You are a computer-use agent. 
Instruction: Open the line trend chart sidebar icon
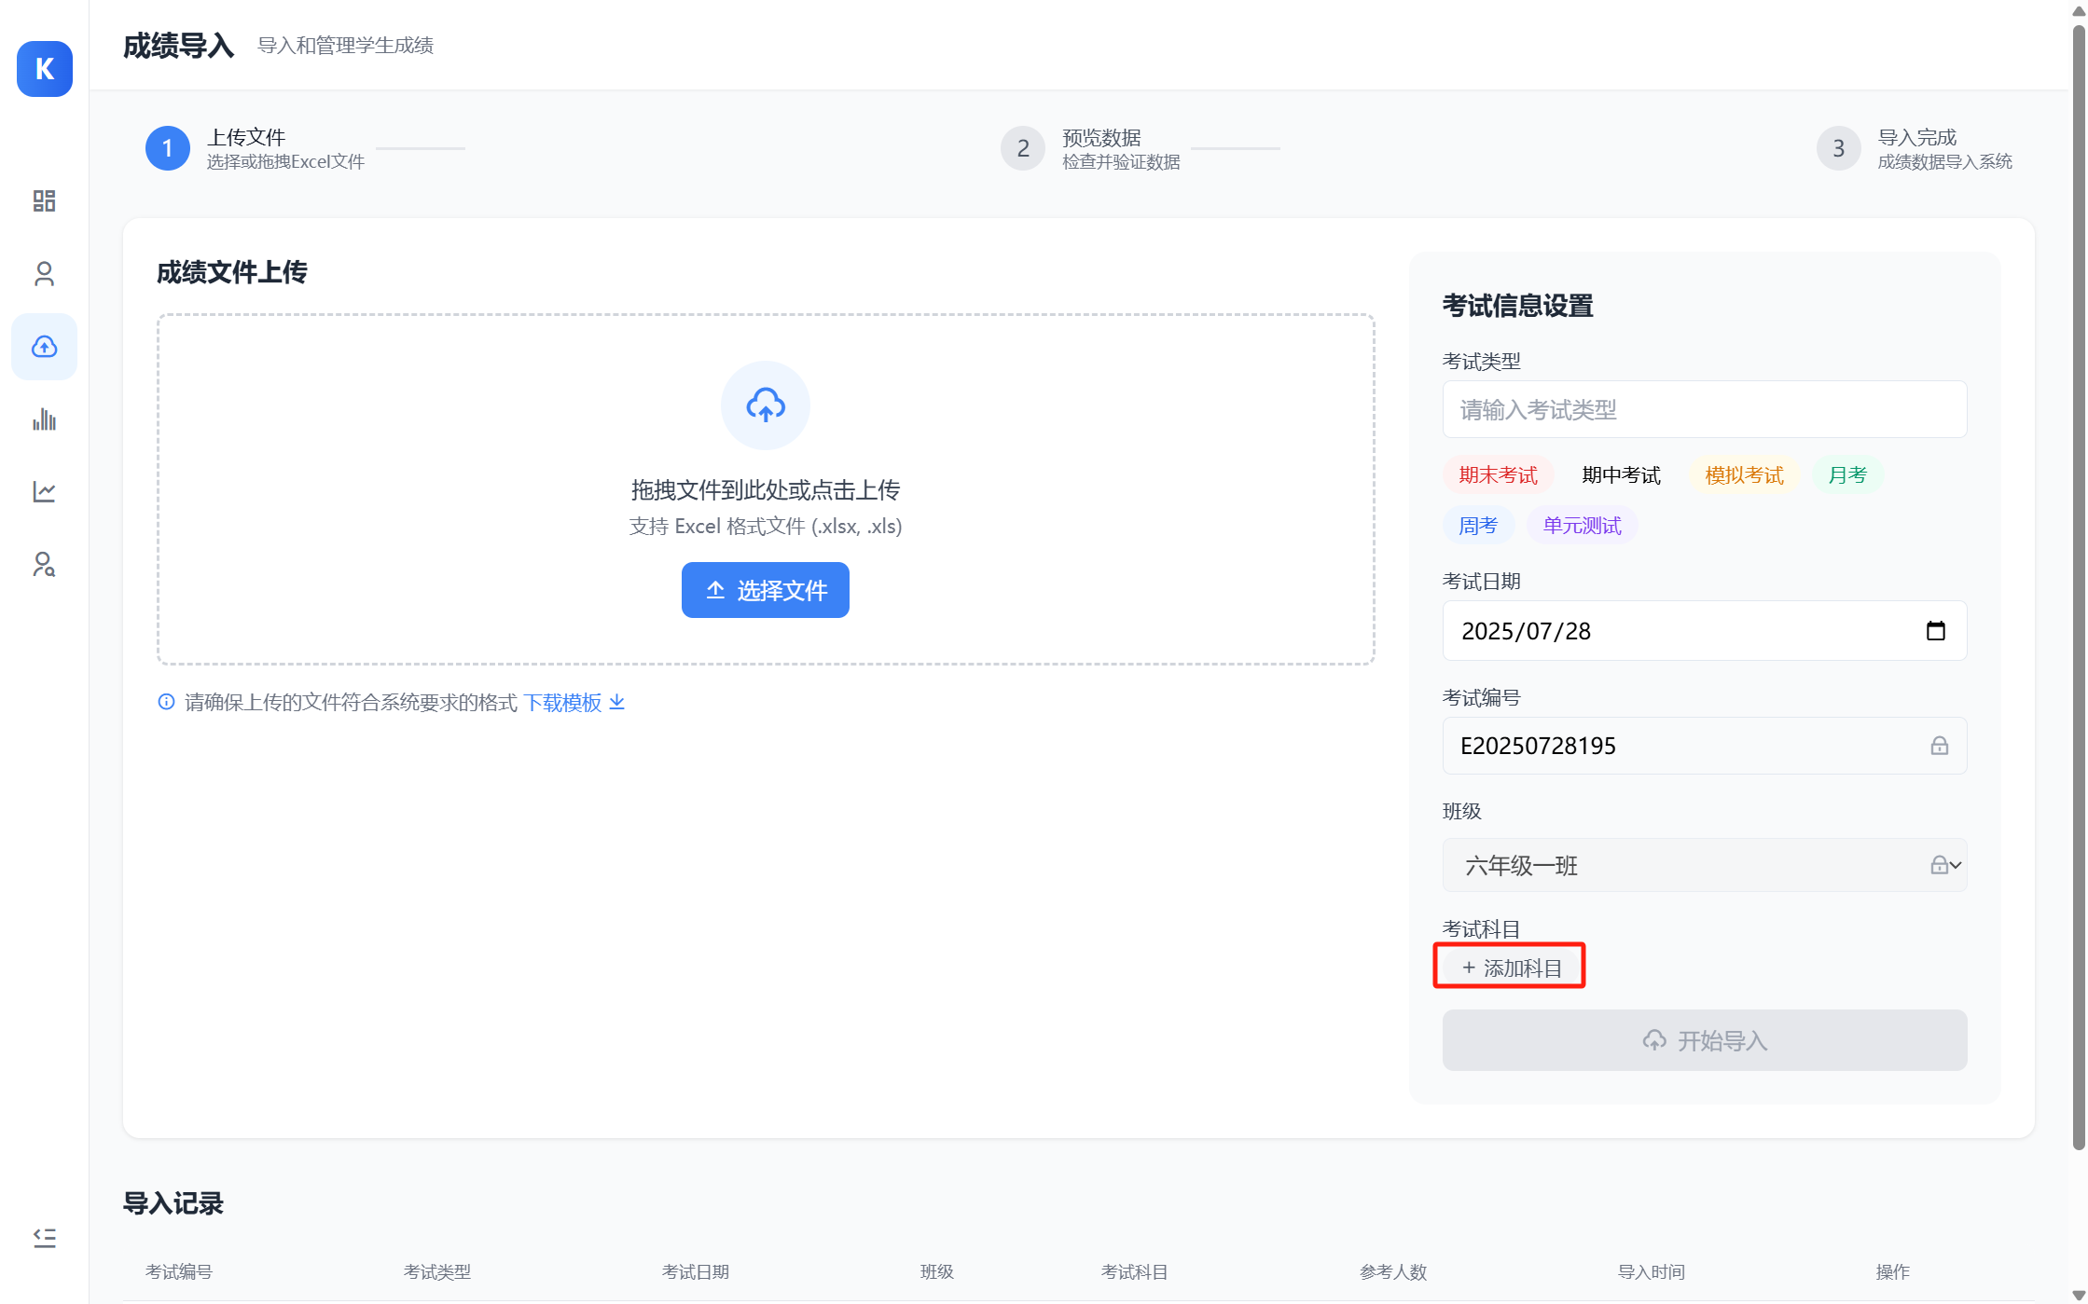(44, 491)
